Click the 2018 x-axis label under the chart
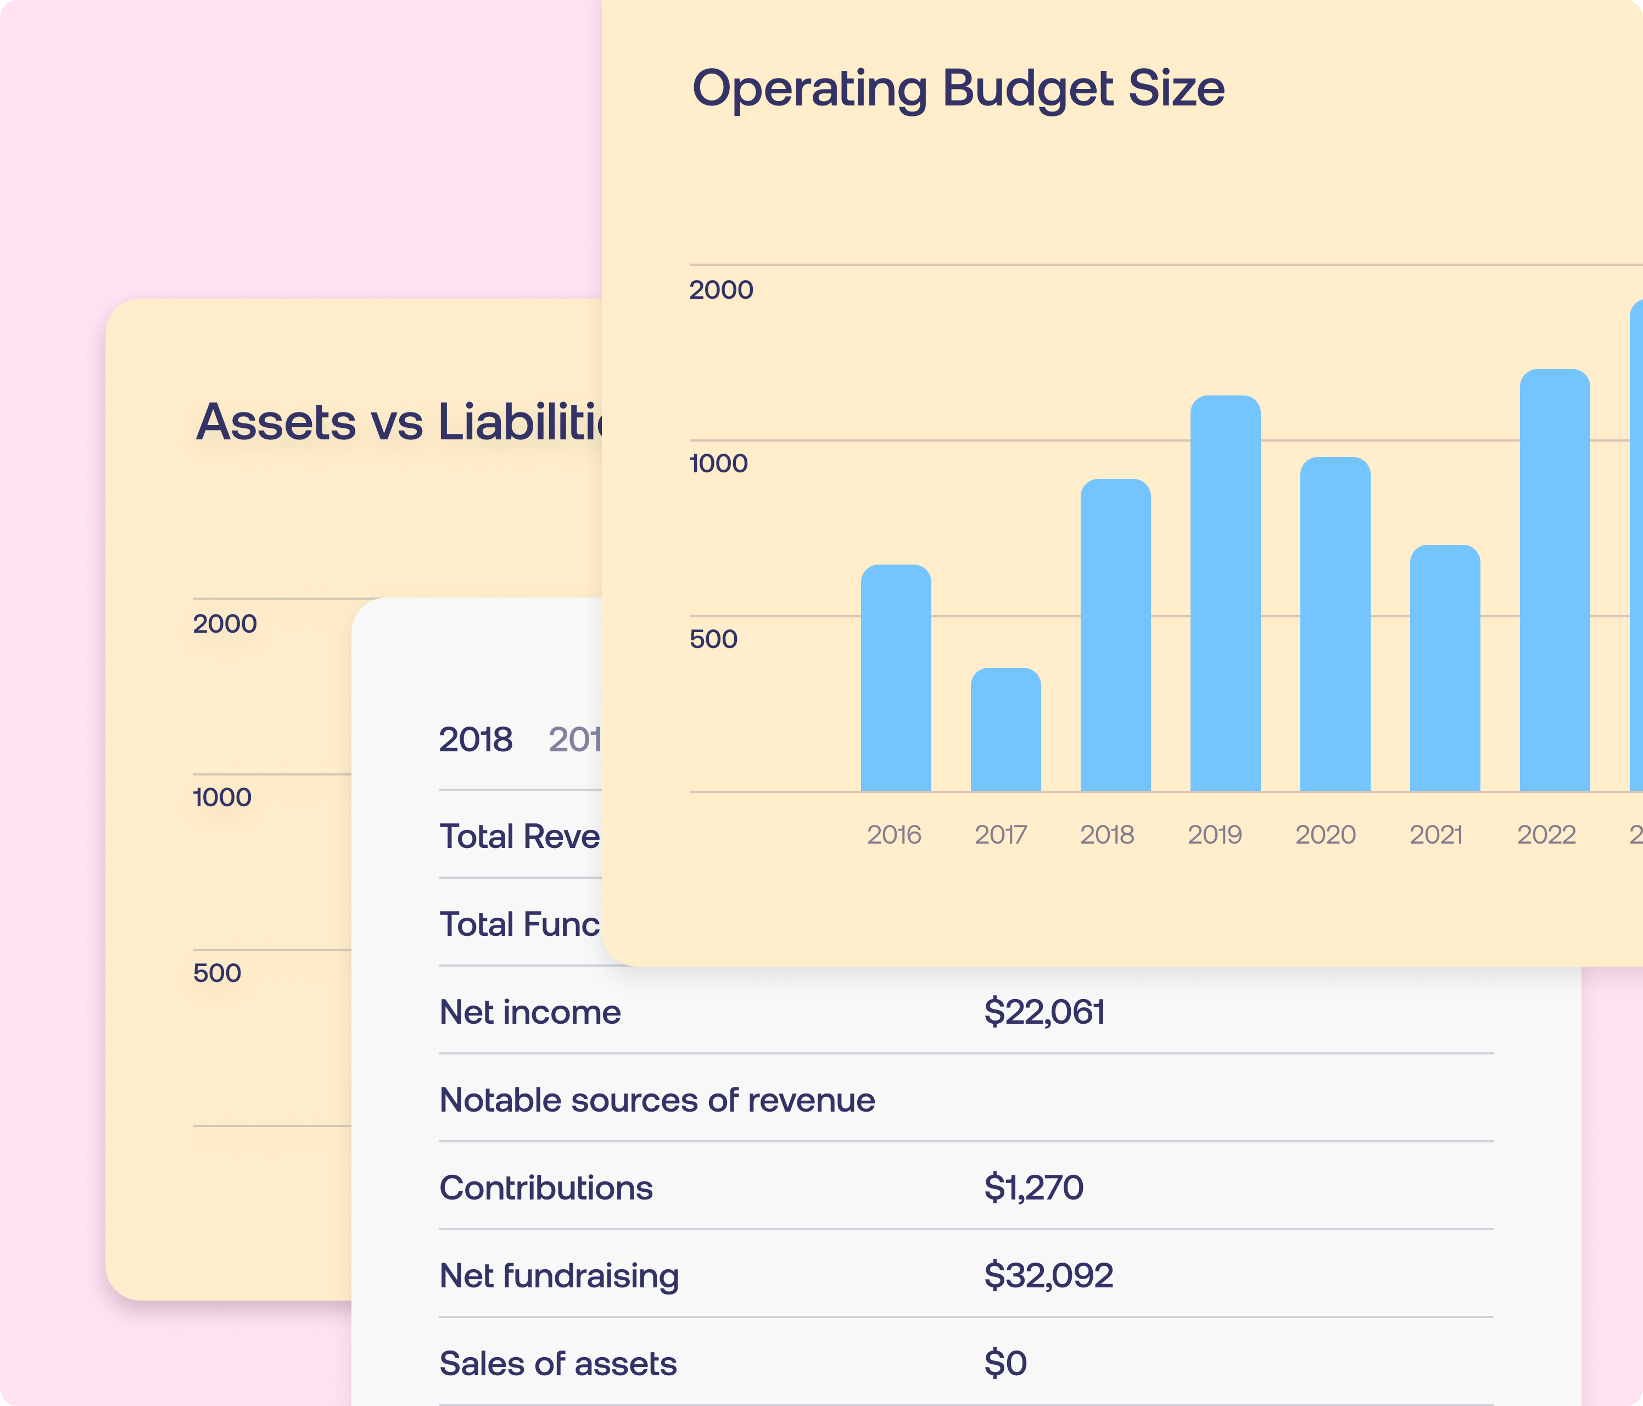The image size is (1643, 1406). click(x=1107, y=835)
